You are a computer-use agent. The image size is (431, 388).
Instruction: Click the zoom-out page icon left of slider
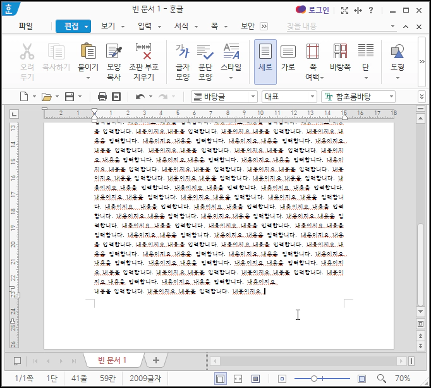(282, 379)
